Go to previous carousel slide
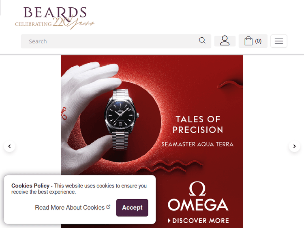304x228 pixels. pyautogui.click(x=9, y=146)
